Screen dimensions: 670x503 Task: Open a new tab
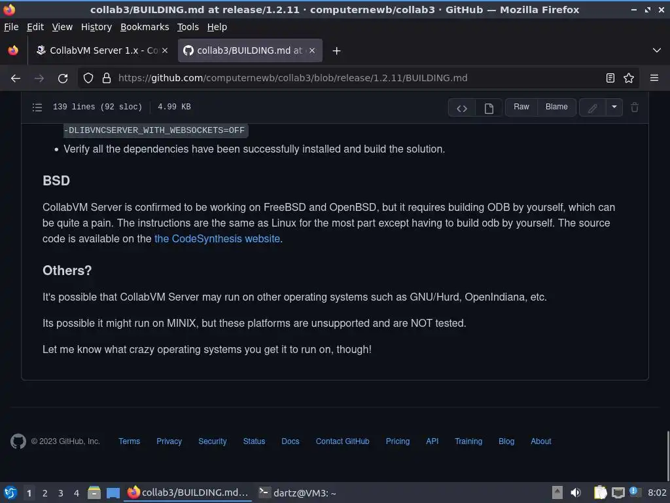pyautogui.click(x=336, y=51)
